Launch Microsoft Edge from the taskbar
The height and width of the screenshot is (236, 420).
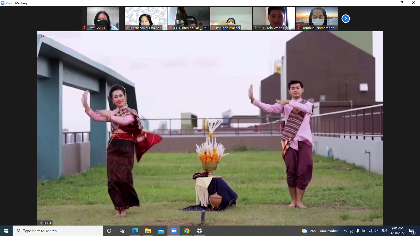point(135,231)
